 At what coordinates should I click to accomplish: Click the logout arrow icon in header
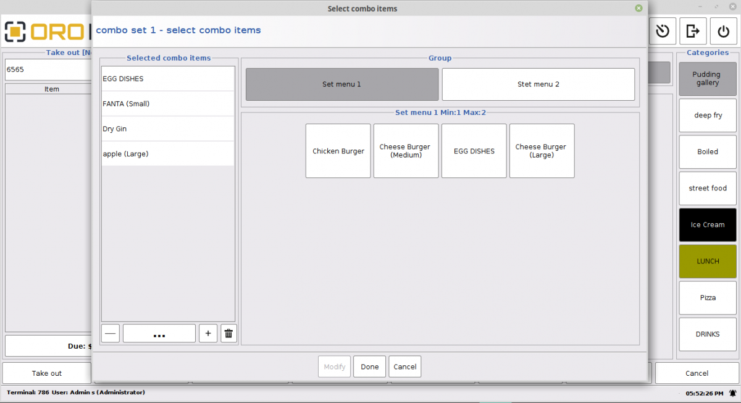tap(693, 31)
